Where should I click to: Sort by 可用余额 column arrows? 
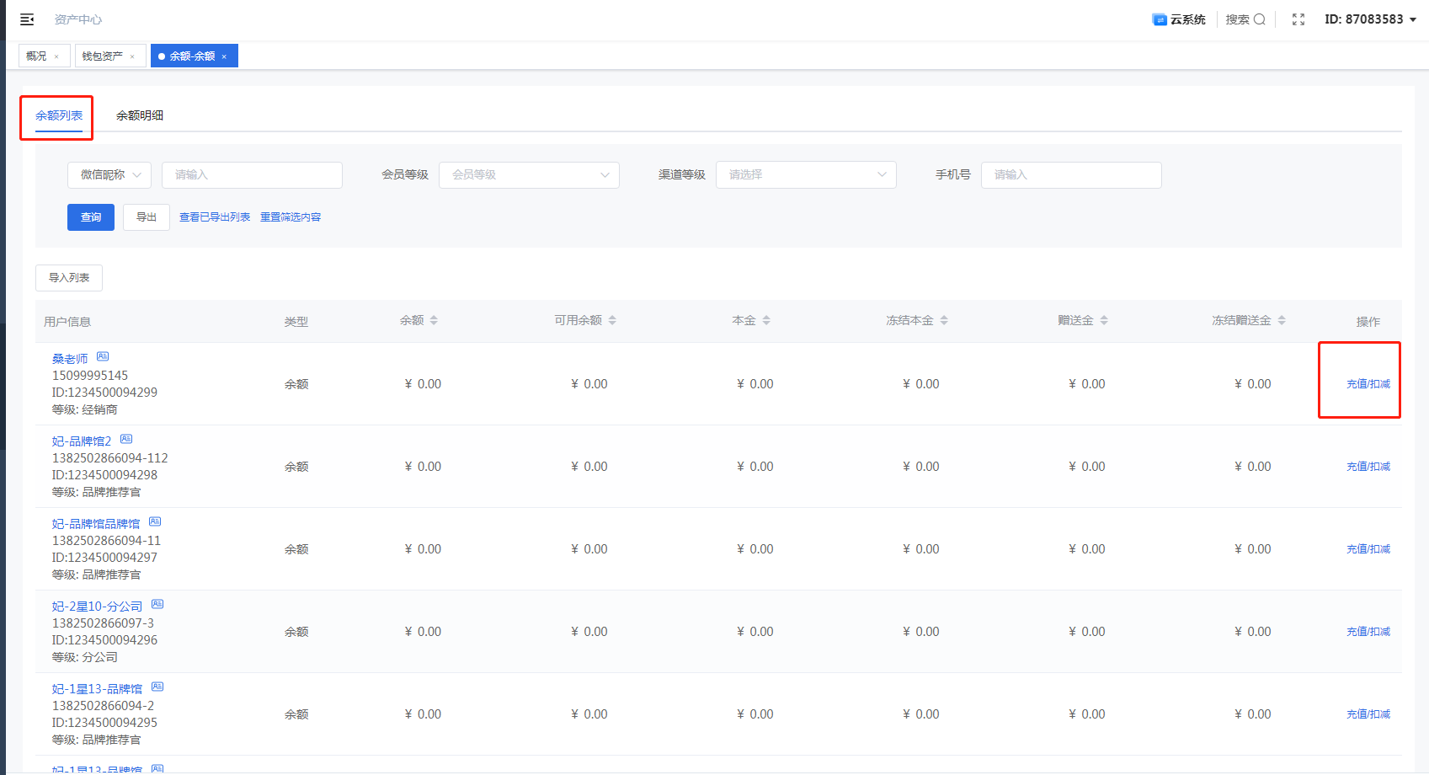pyautogui.click(x=612, y=320)
